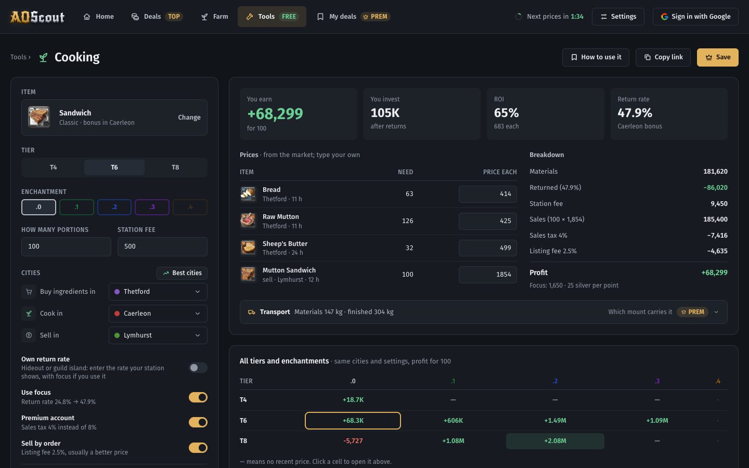Select enchantment .1

pos(76,207)
